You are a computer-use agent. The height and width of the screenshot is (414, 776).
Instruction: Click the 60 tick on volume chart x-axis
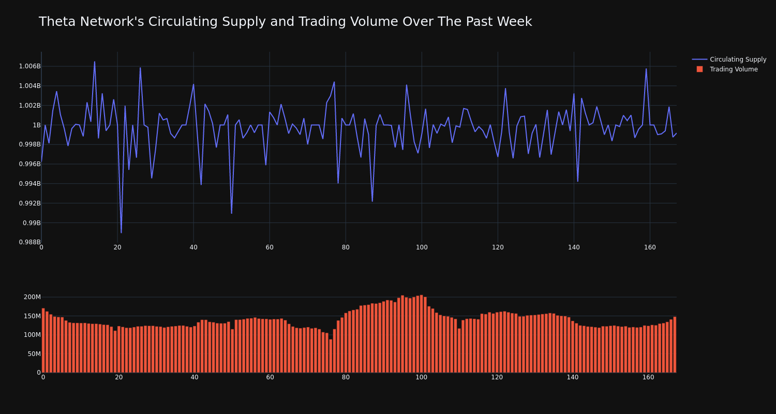270,377
